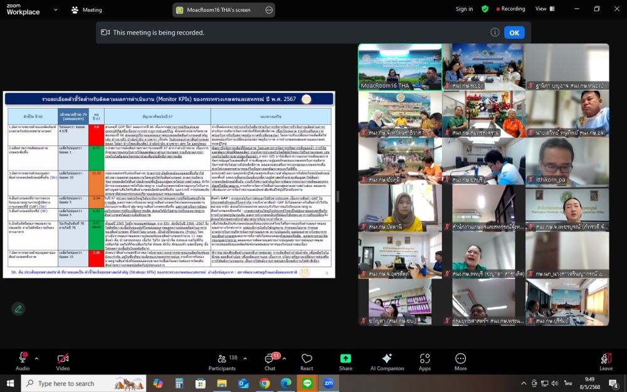Unmute the microphone via Audio icon

coord(23,359)
